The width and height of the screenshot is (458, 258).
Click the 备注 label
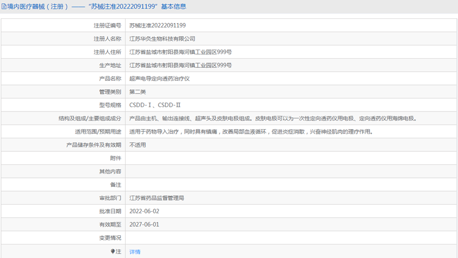[x=116, y=185]
